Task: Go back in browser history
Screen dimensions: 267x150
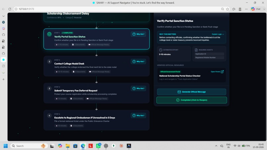Action: coord(4,9)
